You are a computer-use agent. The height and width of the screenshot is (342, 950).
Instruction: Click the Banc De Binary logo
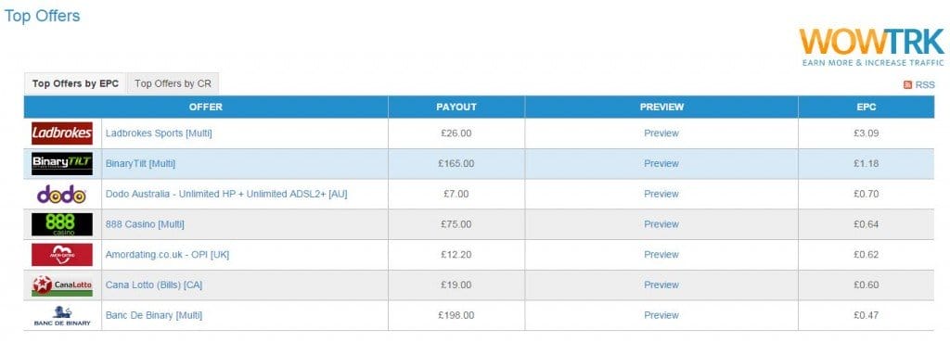[62, 316]
